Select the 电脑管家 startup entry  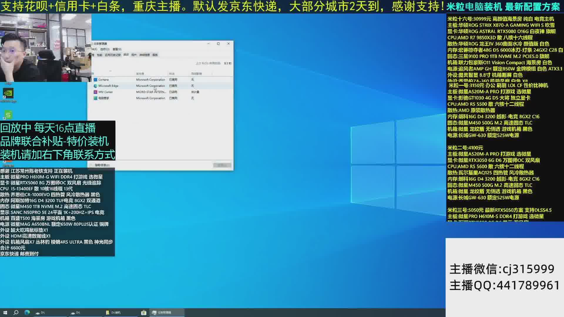pos(103,98)
